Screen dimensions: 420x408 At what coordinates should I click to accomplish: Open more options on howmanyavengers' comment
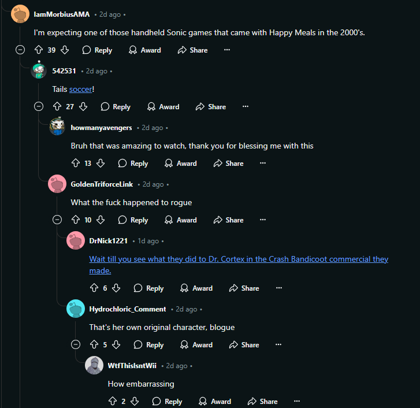click(x=263, y=164)
